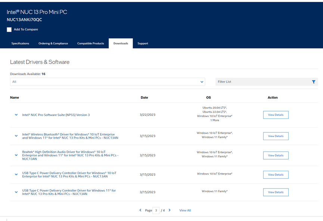Select the Downloads tab
Viewport: 323px width, 221px height.
[x=121, y=43]
